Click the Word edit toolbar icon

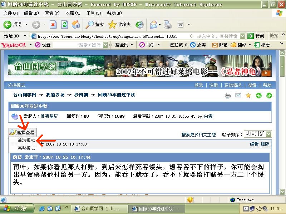tap(181, 24)
